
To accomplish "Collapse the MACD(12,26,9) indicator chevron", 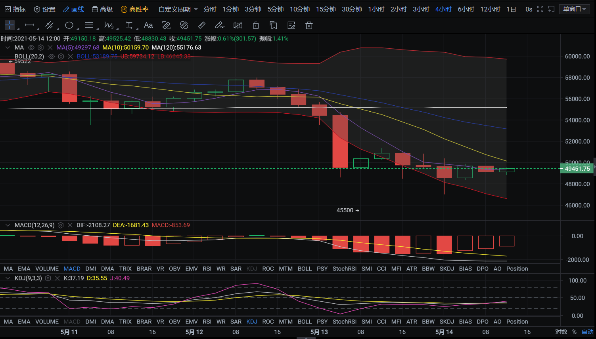I will coord(8,225).
